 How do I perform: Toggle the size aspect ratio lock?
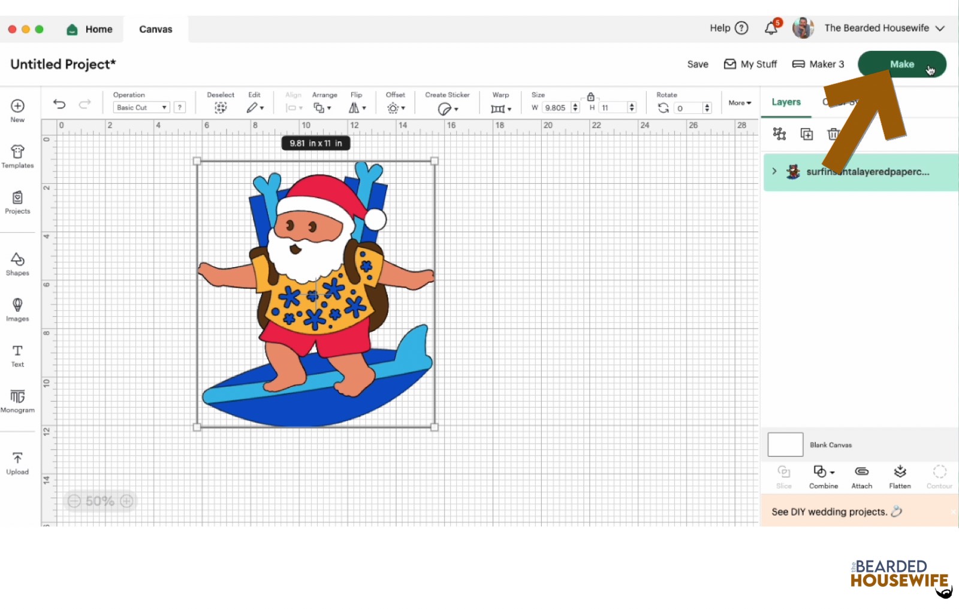coord(590,97)
